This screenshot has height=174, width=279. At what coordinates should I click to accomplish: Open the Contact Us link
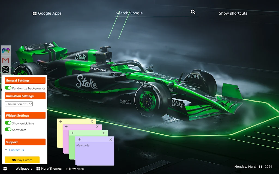(x=16, y=150)
